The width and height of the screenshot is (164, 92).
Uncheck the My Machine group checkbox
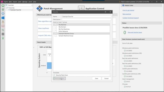56,25
